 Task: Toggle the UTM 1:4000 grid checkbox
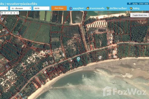tap(130, 4)
